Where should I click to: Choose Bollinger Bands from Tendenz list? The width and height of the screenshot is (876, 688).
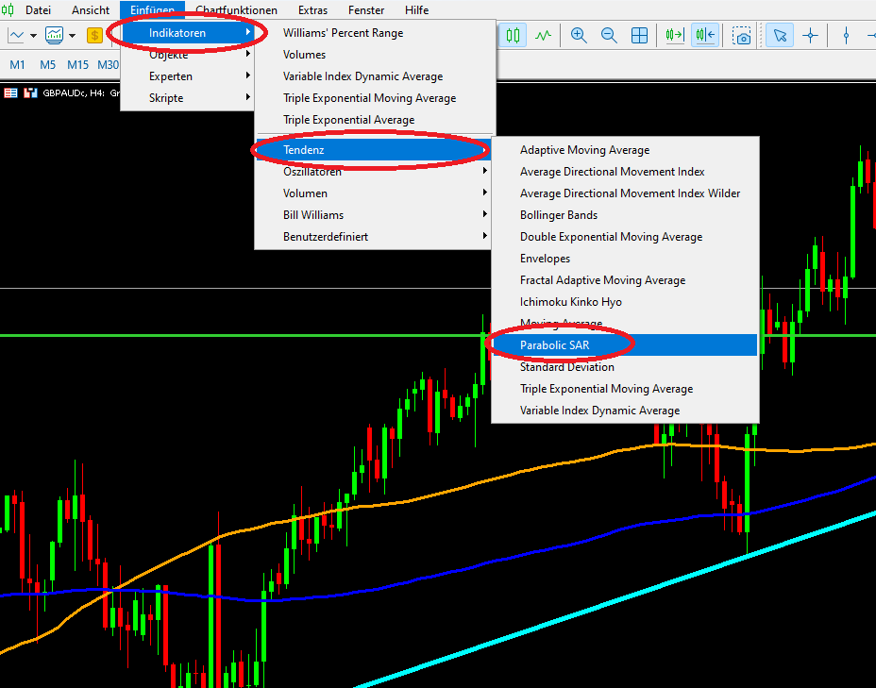point(558,215)
